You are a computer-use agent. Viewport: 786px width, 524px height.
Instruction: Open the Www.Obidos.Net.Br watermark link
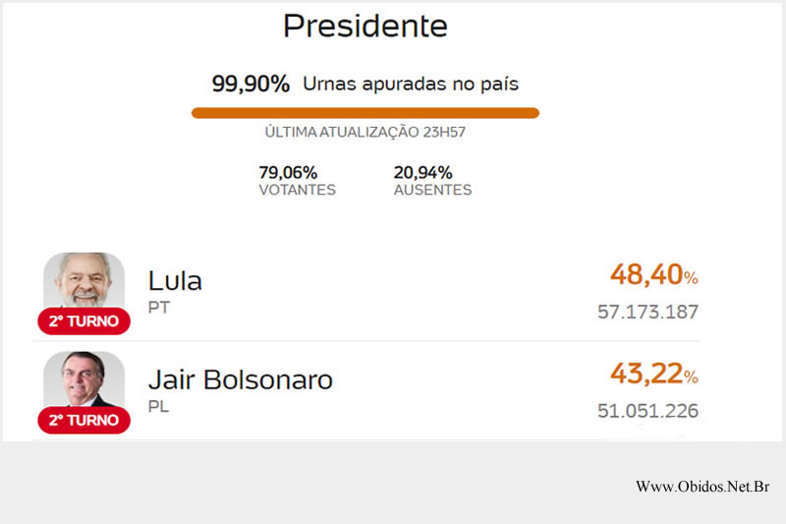[x=702, y=487]
